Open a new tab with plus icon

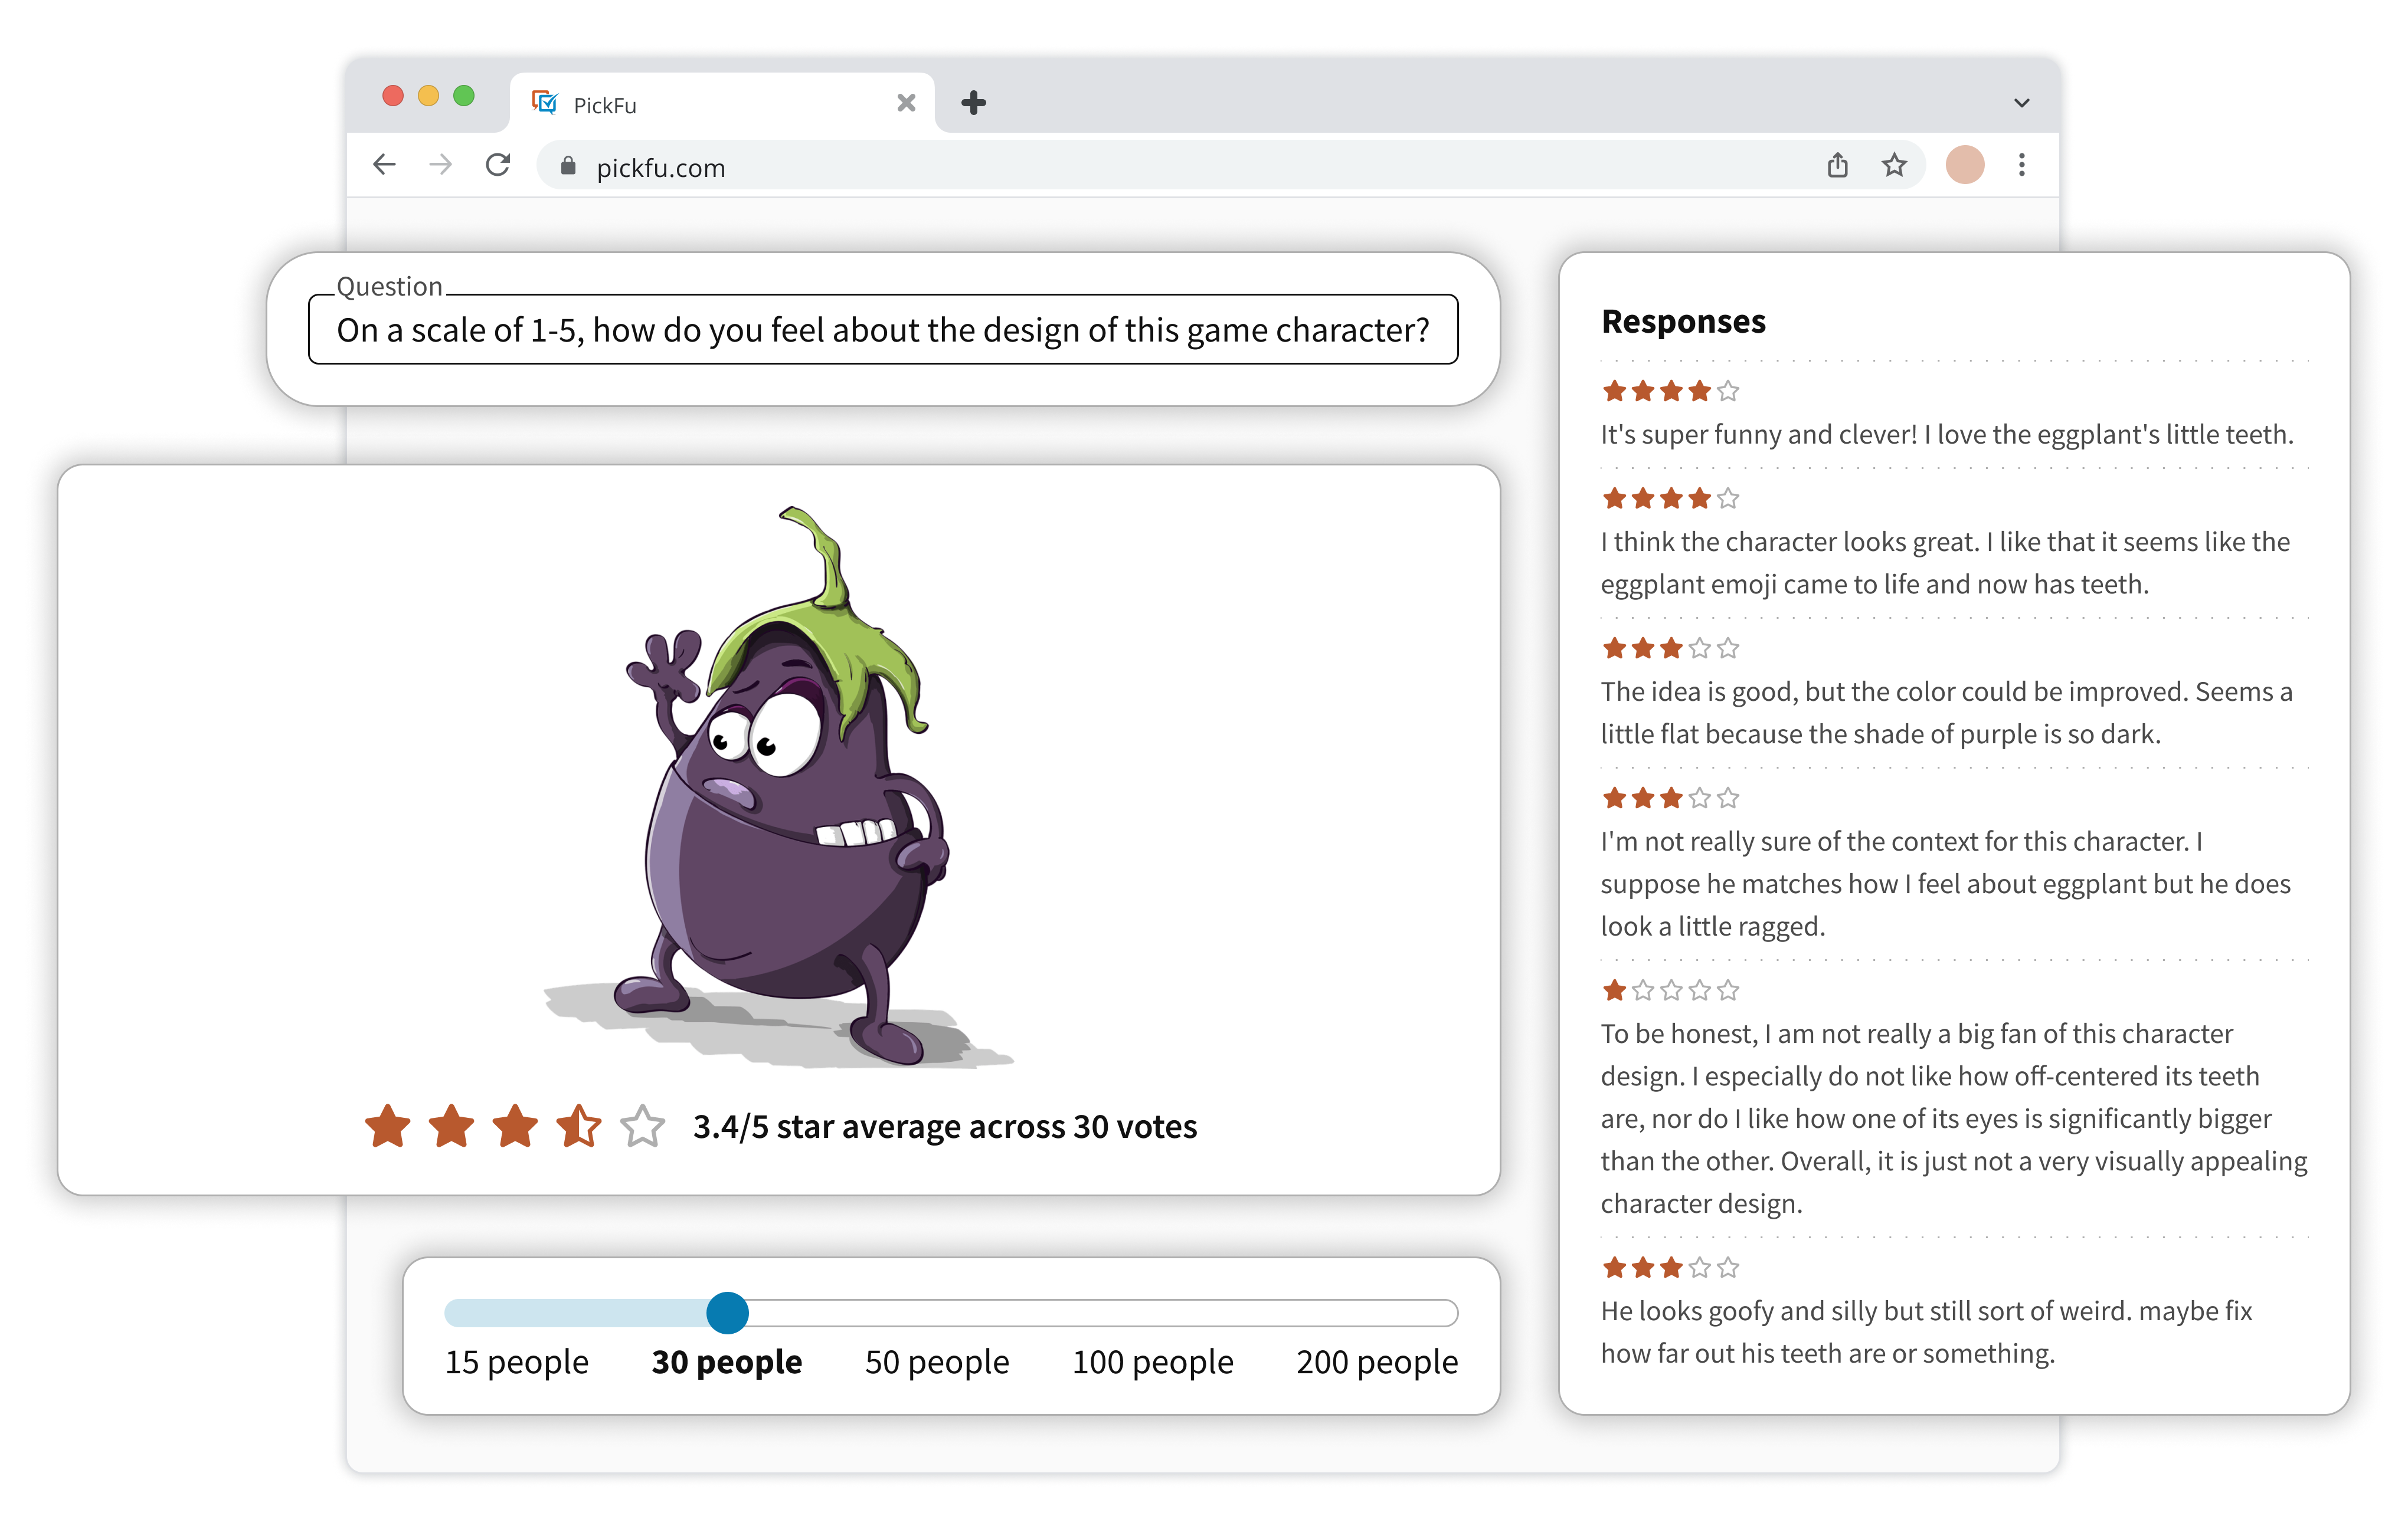(x=973, y=103)
